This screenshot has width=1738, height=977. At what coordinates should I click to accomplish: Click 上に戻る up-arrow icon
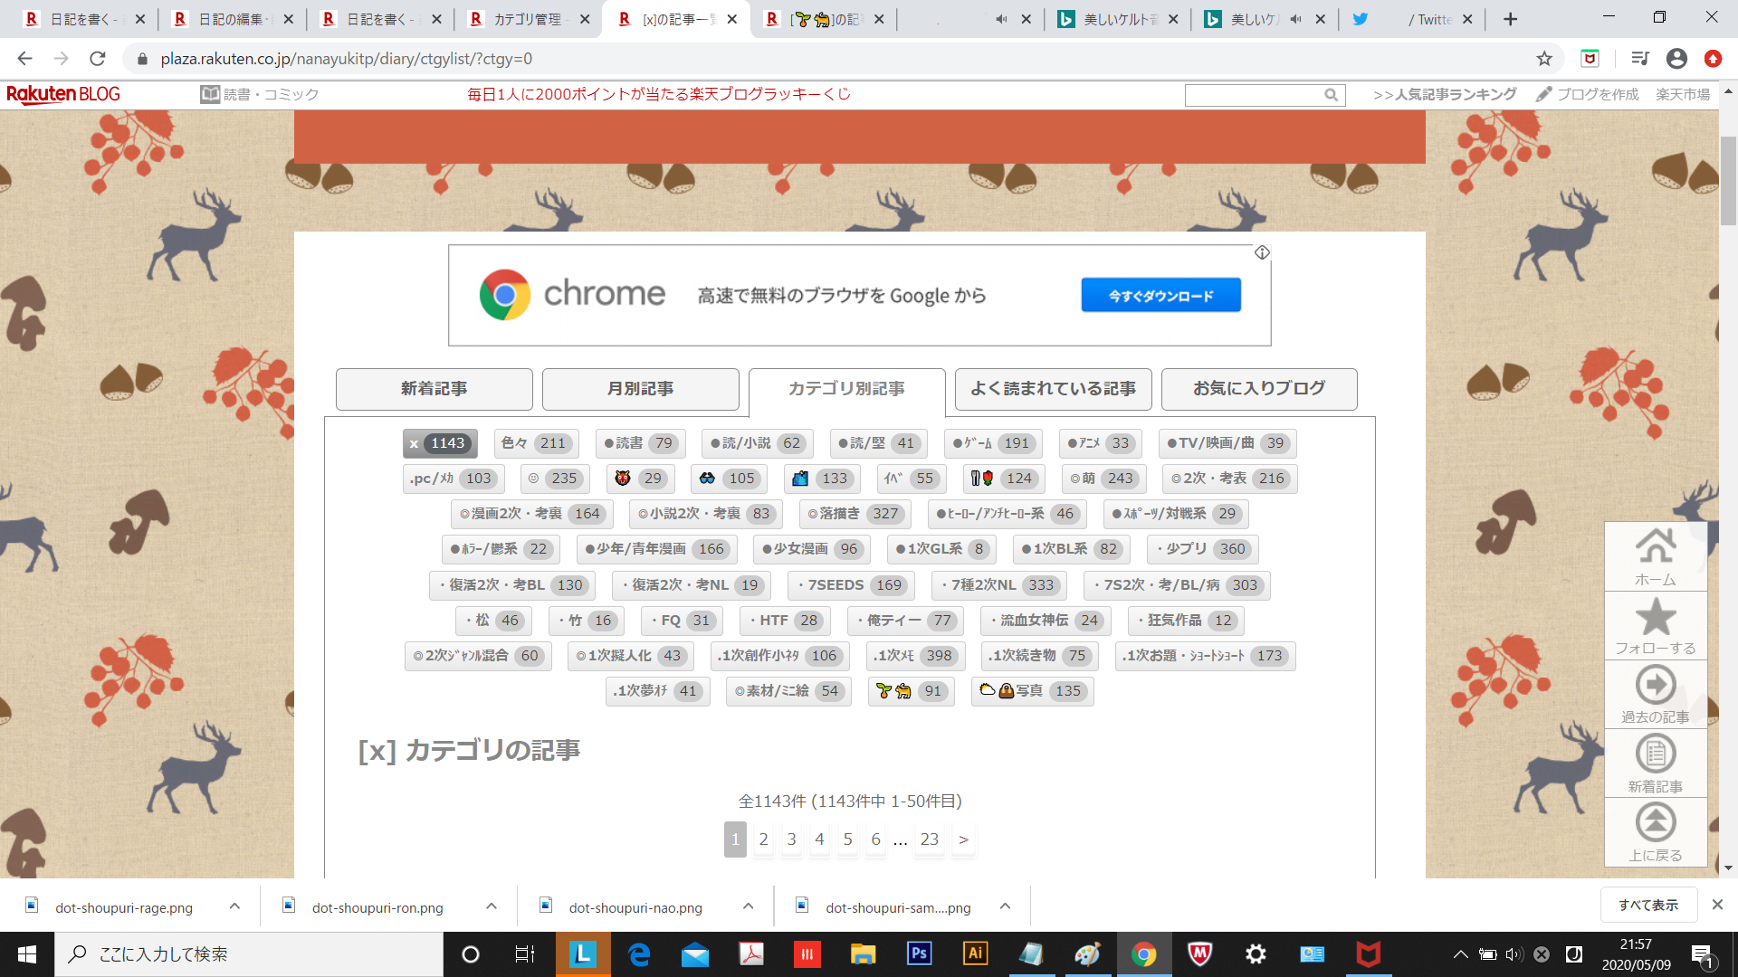1655,823
